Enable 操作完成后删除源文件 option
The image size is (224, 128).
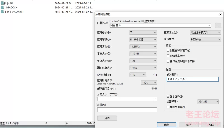pyautogui.click(x=168, y=61)
